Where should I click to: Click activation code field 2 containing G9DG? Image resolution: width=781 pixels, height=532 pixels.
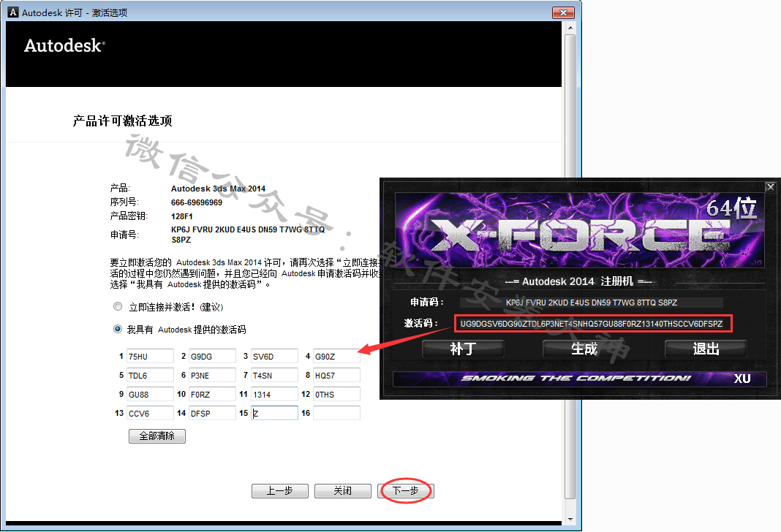pyautogui.click(x=212, y=357)
